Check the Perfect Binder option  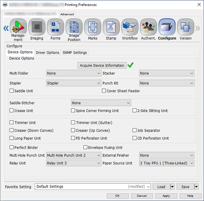(11, 147)
